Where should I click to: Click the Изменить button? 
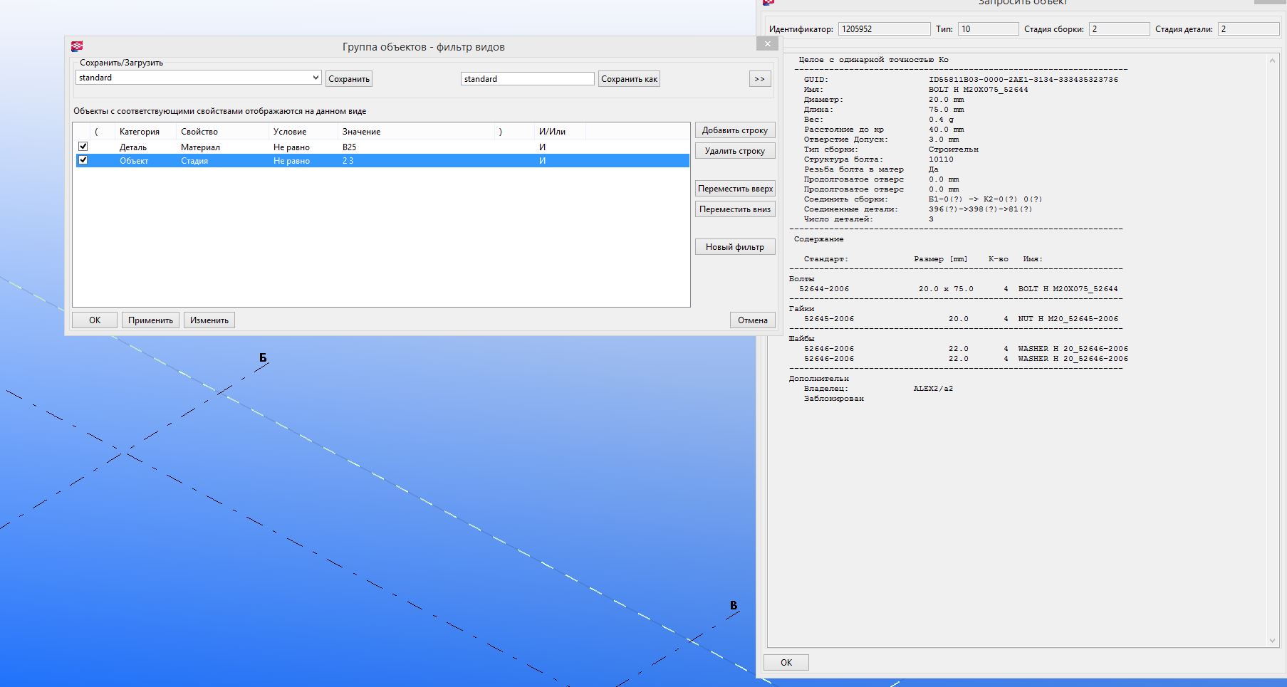pyautogui.click(x=209, y=320)
